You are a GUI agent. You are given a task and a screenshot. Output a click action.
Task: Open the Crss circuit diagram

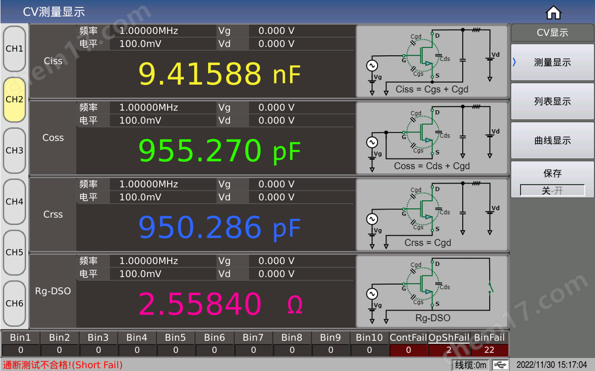coord(432,215)
